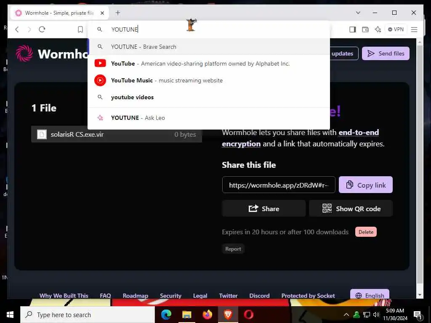
Task: Click the taskbar search box
Action: tap(88, 315)
